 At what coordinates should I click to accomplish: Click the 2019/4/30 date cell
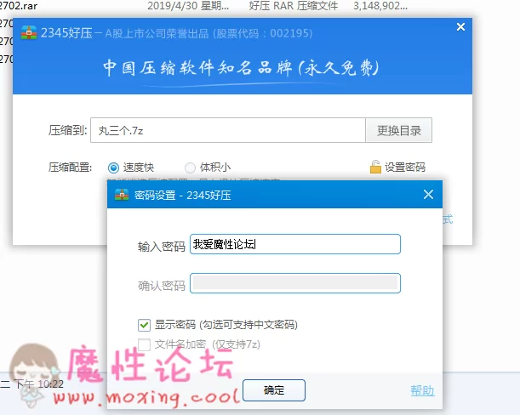coord(188,6)
